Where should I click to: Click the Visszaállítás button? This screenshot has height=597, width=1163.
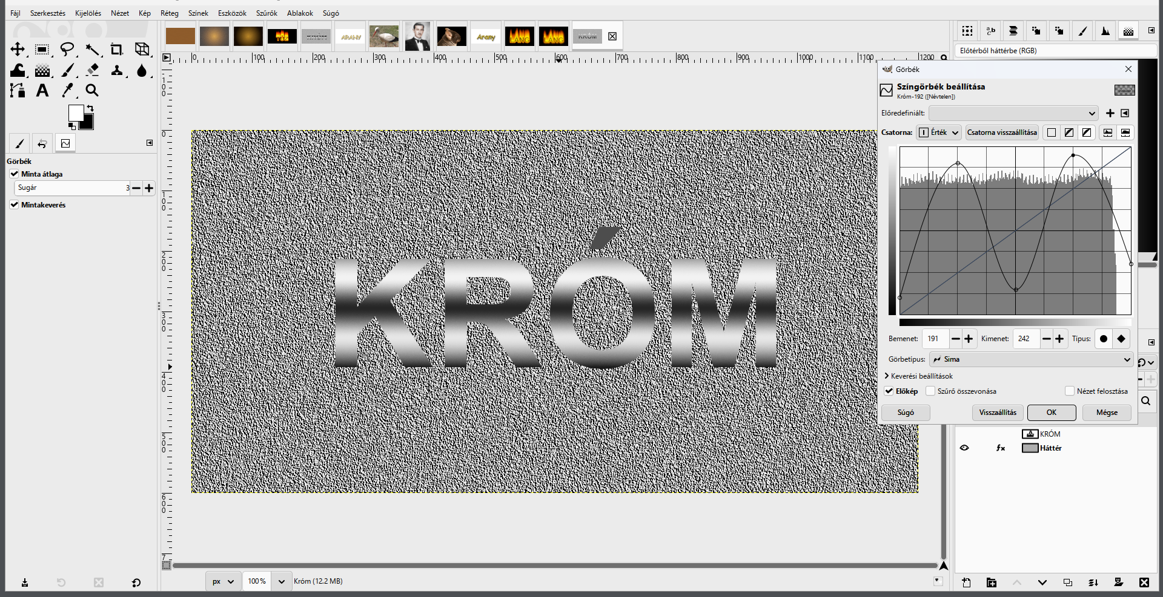998,413
